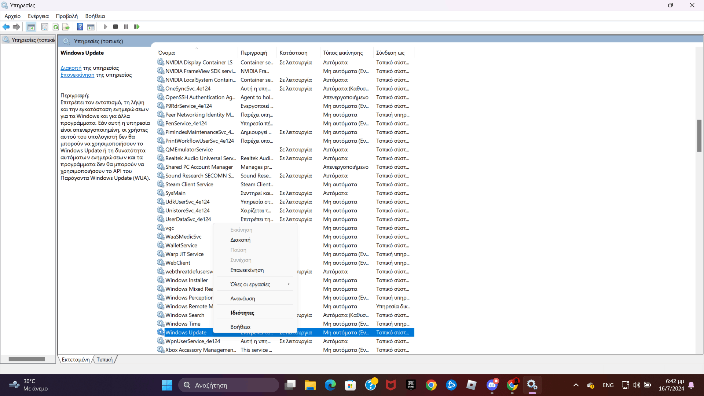This screenshot has height=396, width=704.
Task: Click Επανεκκίνηση link for the service
Action: [77, 75]
